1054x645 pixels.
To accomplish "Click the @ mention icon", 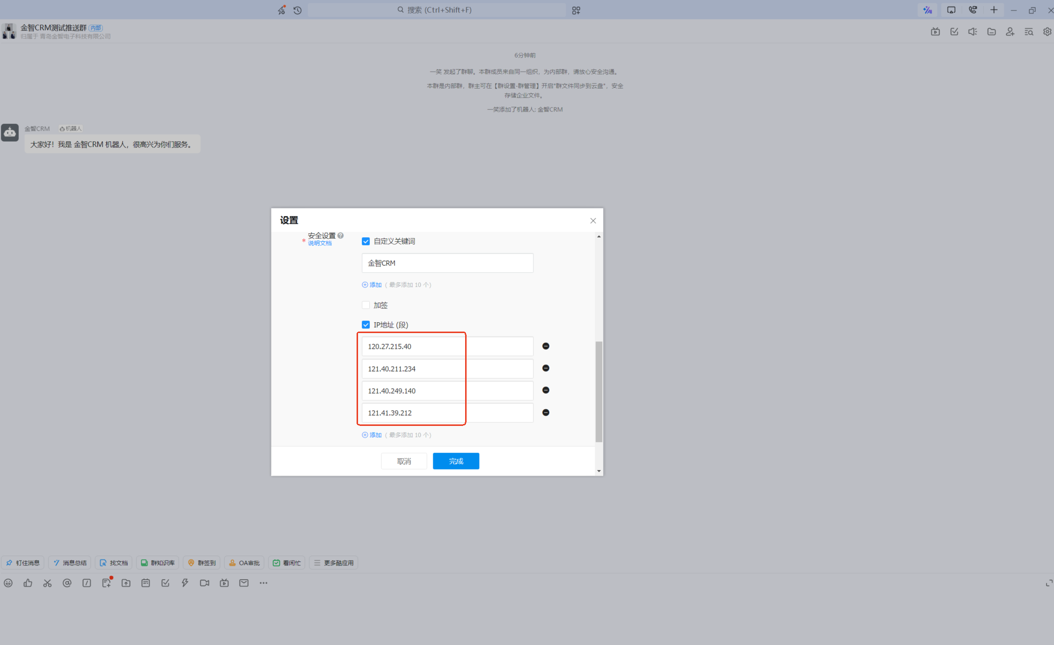I will (x=67, y=583).
